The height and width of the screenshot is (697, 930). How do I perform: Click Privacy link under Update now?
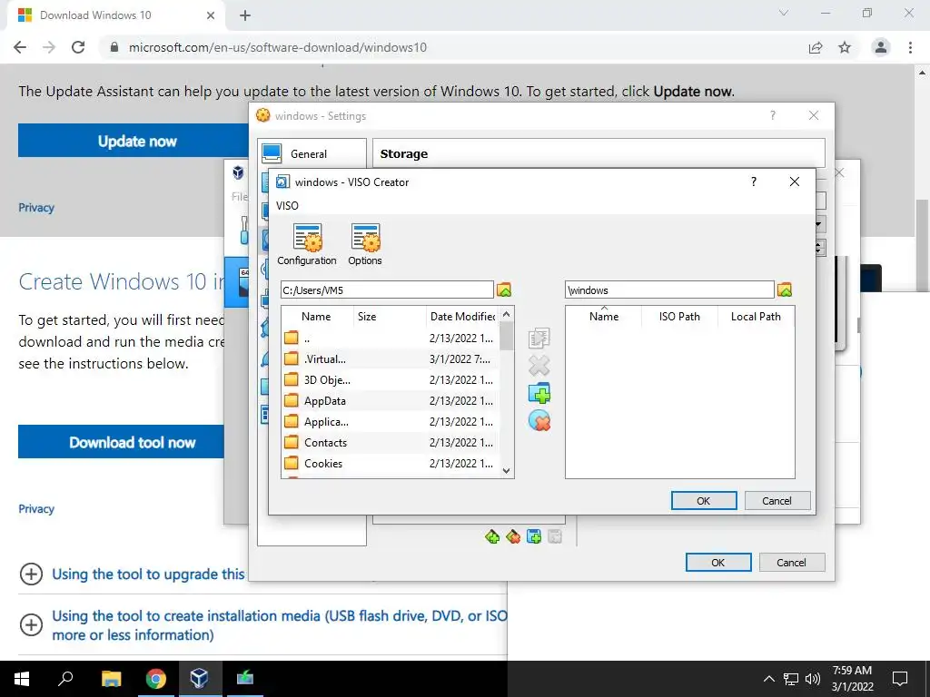click(36, 208)
